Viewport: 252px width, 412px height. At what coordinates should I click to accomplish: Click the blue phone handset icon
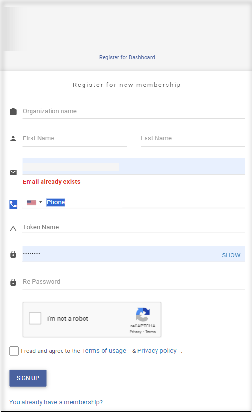(13, 204)
